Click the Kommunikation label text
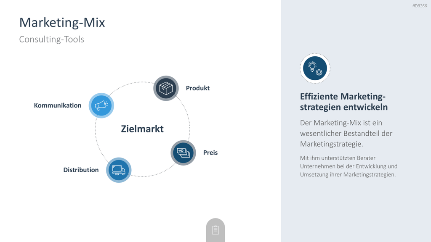This screenshot has width=431, height=242. coord(57,105)
